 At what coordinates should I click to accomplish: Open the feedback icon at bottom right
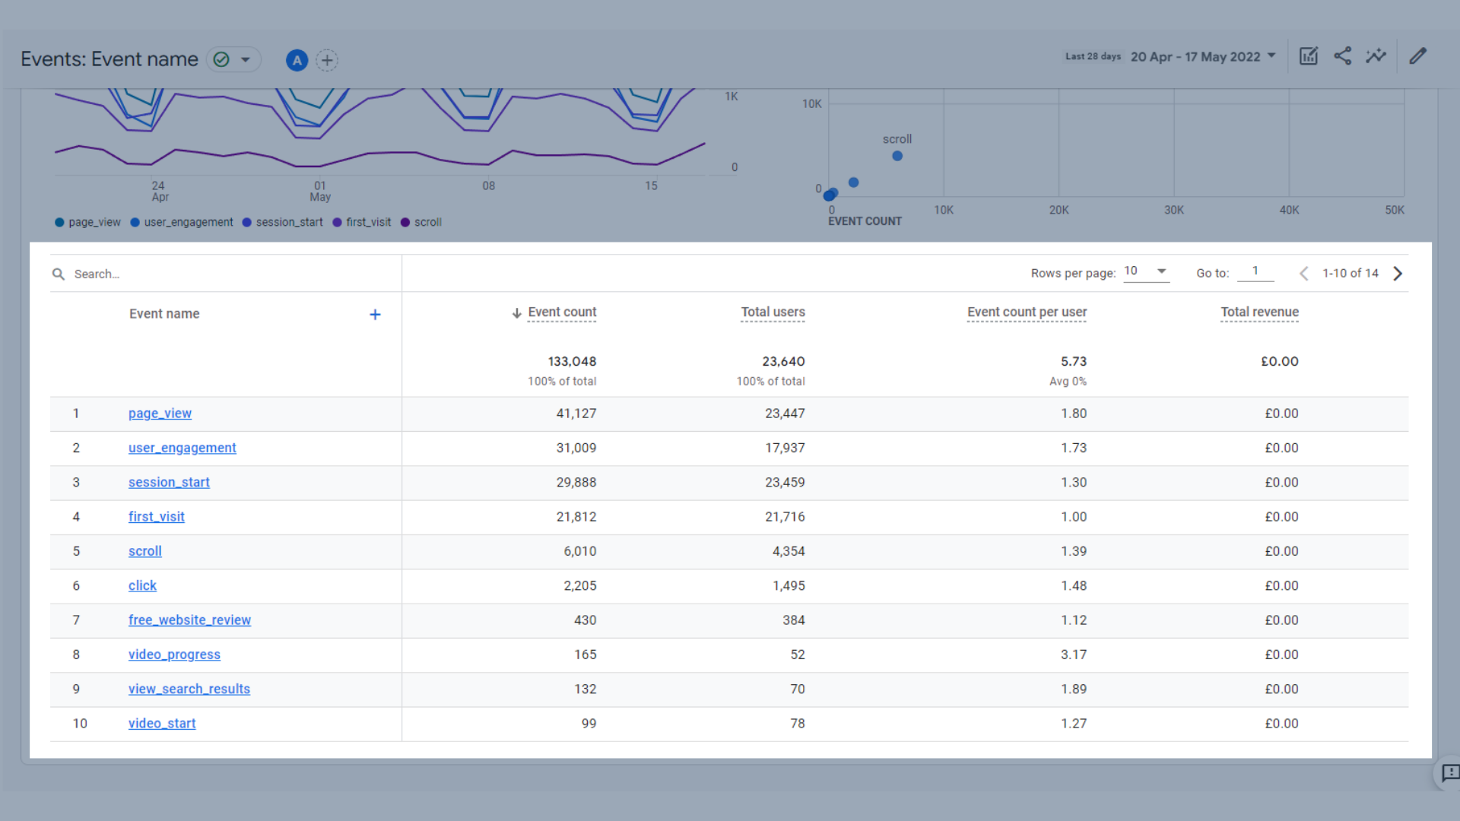[1449, 773]
